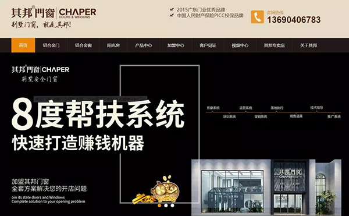This screenshot has width=349, height=216.
Task: Open the 铝合金窗 menu item
Action: pos(83,45)
